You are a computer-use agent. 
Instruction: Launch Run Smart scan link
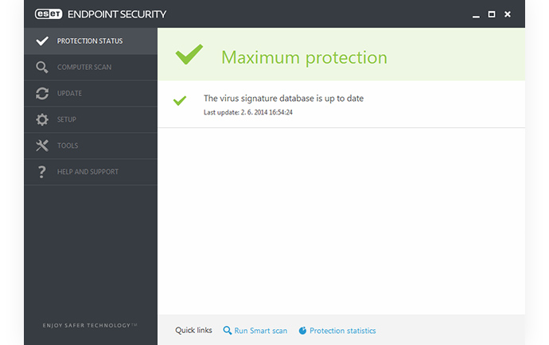(260, 331)
